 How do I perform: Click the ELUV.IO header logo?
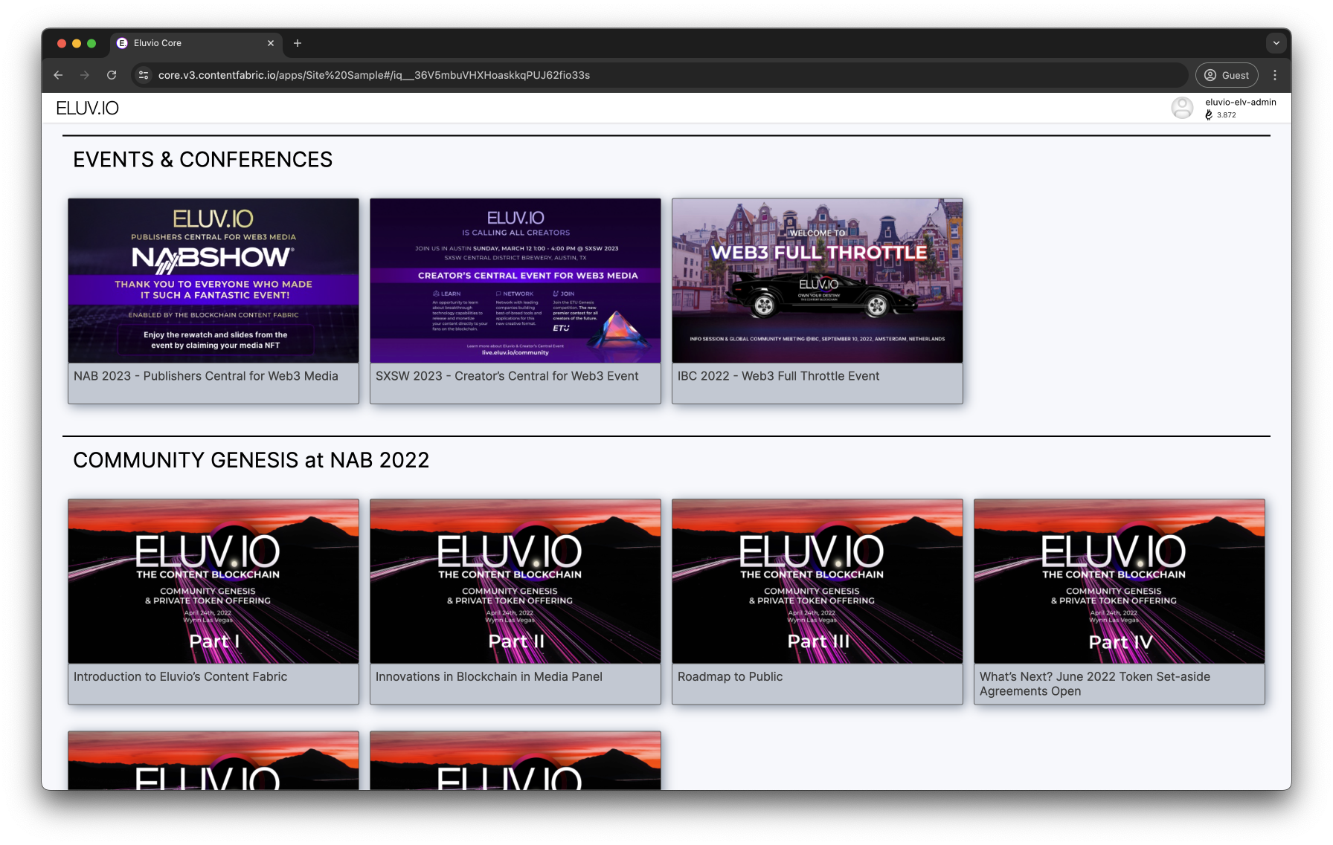[88, 109]
